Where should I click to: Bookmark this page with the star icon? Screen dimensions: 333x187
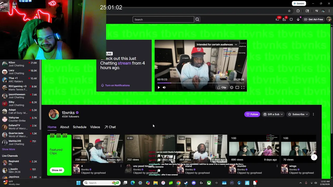[x=289, y=11]
